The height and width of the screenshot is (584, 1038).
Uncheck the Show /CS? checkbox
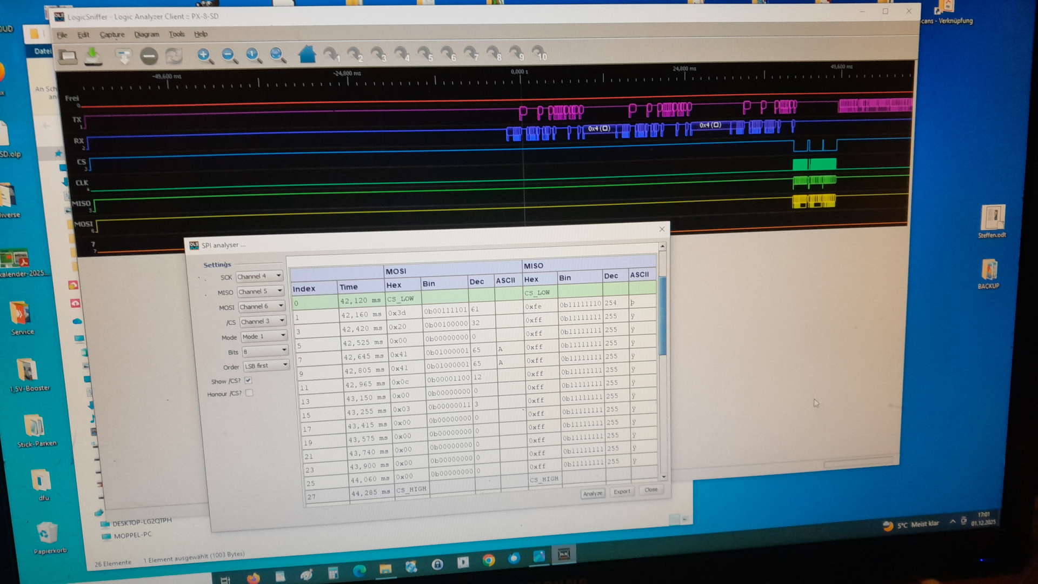point(248,380)
